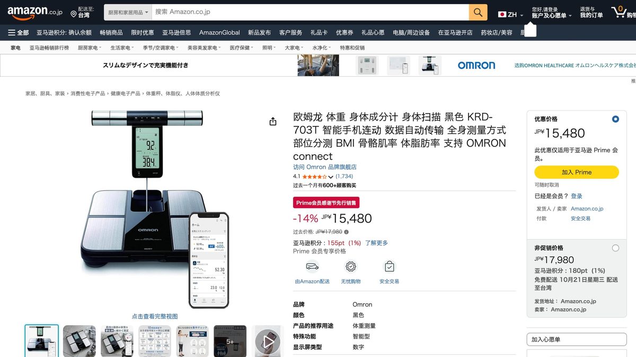
Task: Click the OMRON logo in banner ad
Action: tap(476, 65)
